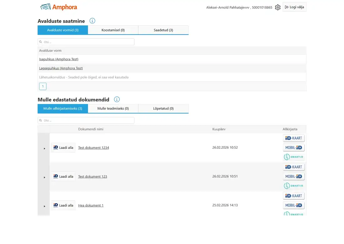Click the date 25.02.2026 14:13
Viewport: 344px width, 244px height.
225,205
